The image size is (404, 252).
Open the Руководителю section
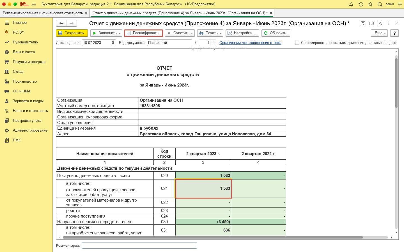click(26, 42)
